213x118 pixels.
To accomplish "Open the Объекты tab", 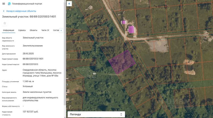I will [34, 30].
